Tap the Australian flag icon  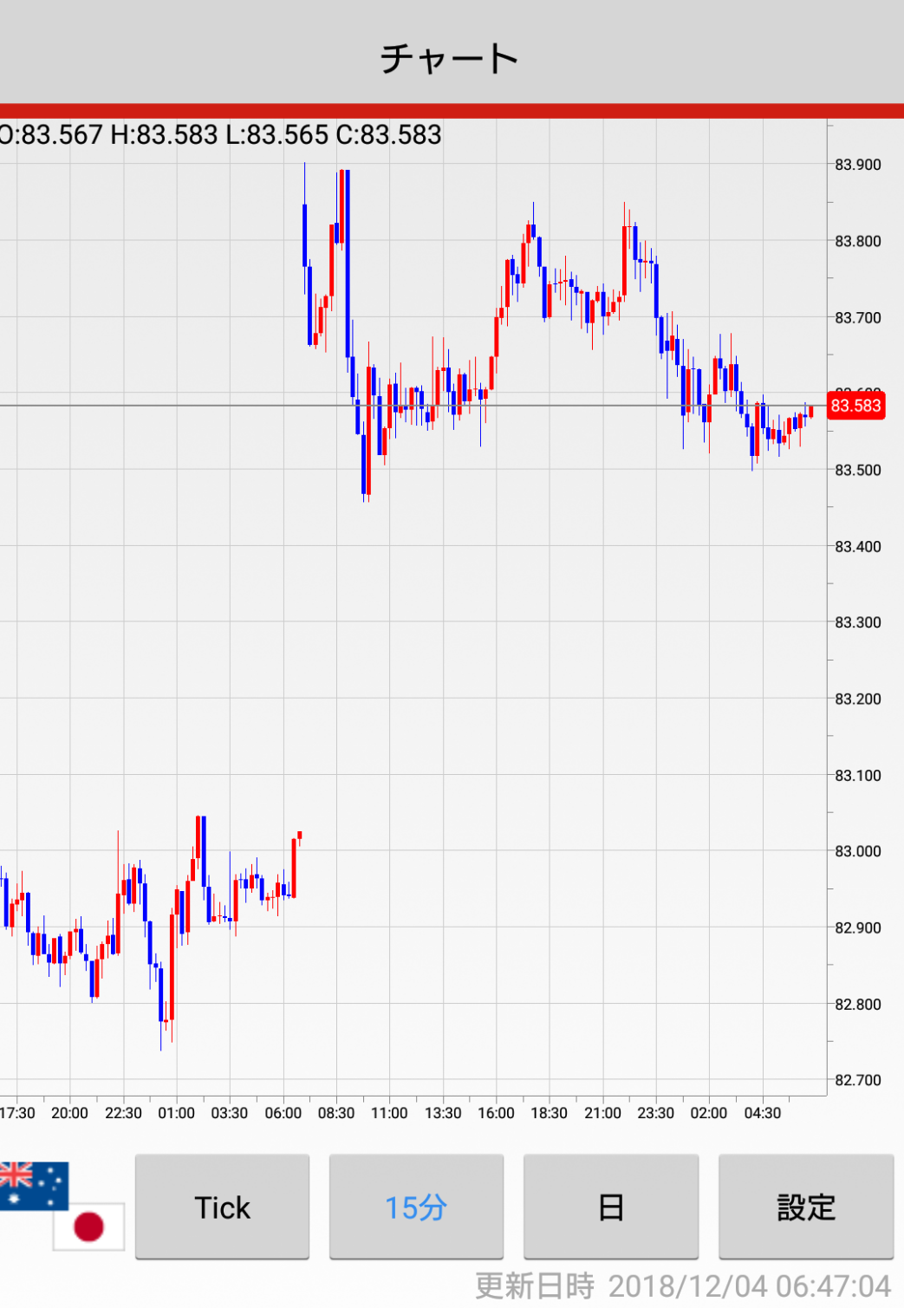click(x=31, y=1184)
